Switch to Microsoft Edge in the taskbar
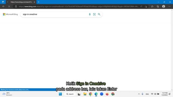The height and width of the screenshot is (97, 173). click(96, 94)
